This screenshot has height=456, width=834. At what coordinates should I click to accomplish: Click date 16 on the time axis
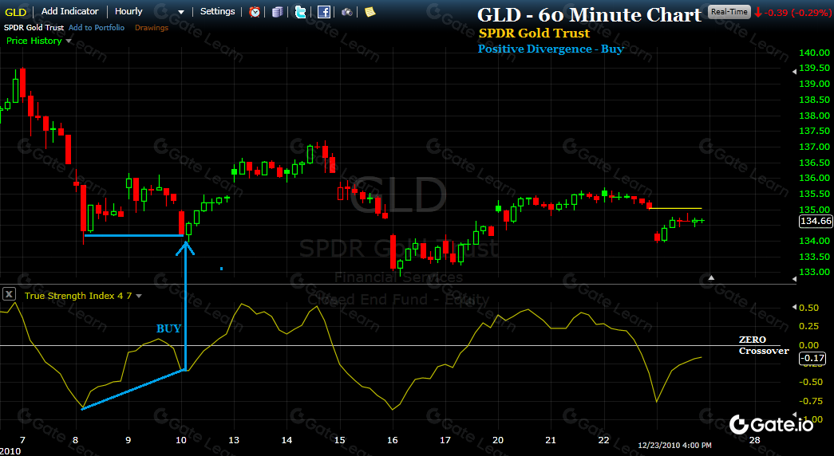(393, 440)
